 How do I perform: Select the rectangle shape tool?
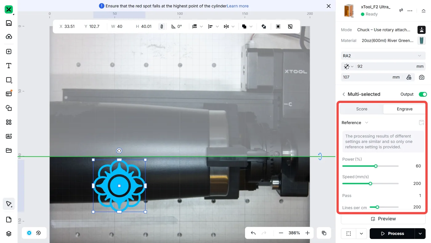coord(9,80)
